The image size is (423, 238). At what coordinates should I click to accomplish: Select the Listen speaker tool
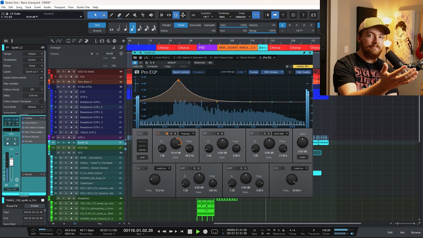tap(151, 15)
